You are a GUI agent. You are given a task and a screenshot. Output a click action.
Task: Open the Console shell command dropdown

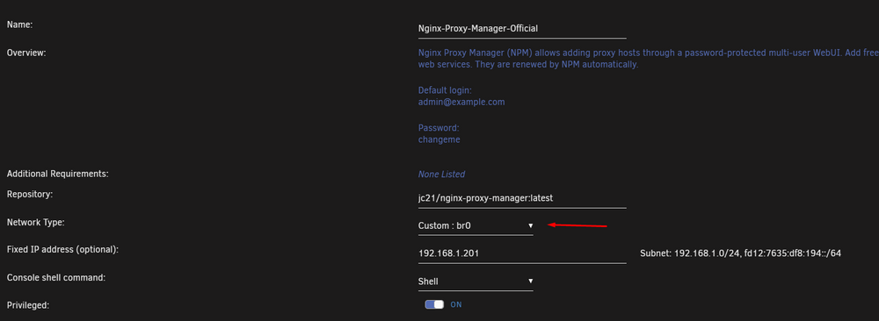(x=476, y=282)
